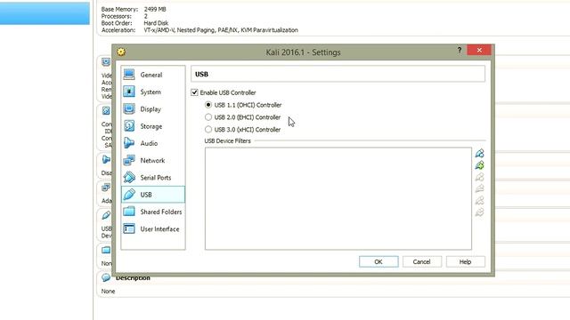Click the Network adapters icon
This screenshot has height=320, width=570.
(x=129, y=160)
